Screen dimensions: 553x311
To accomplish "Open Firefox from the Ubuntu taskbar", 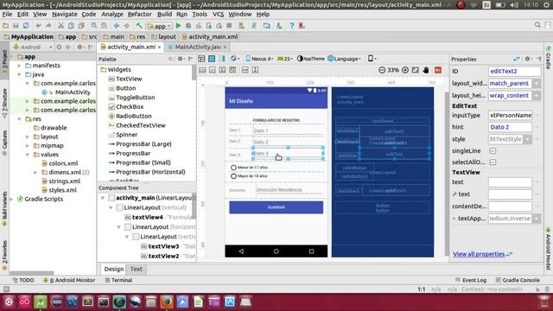I will tap(167, 301).
